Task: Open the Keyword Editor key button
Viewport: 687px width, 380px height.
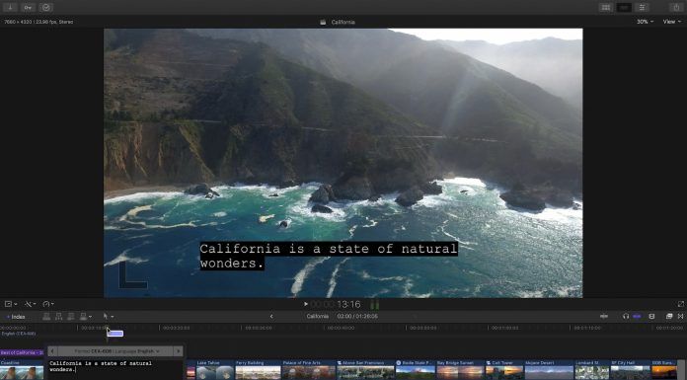Action: pos(28,8)
